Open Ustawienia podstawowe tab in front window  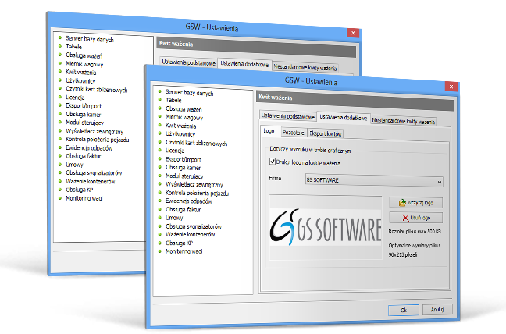287,116
